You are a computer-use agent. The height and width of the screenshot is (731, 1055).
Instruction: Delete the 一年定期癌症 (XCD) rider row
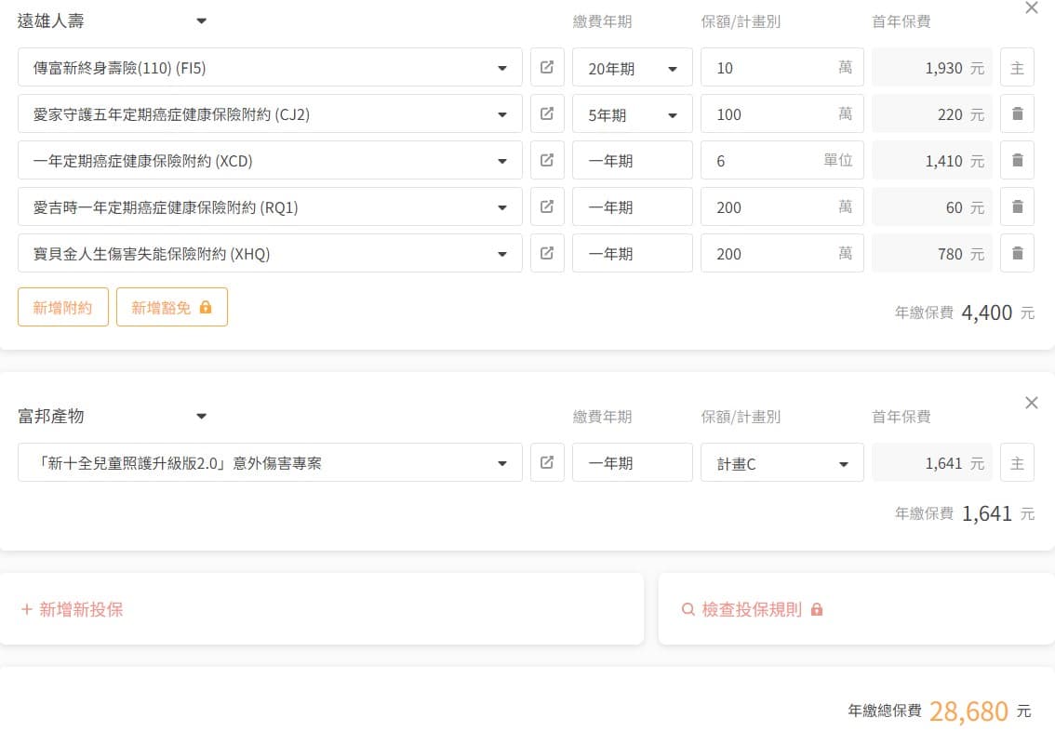(1017, 161)
